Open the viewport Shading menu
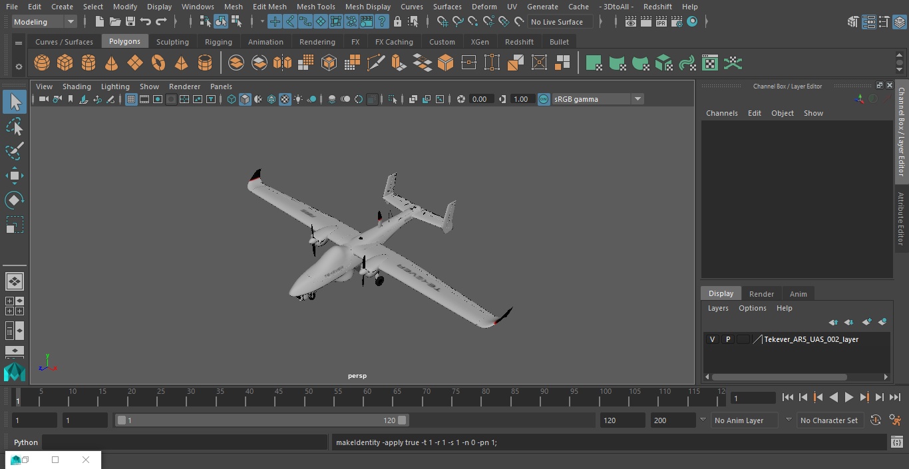 pyautogui.click(x=77, y=86)
